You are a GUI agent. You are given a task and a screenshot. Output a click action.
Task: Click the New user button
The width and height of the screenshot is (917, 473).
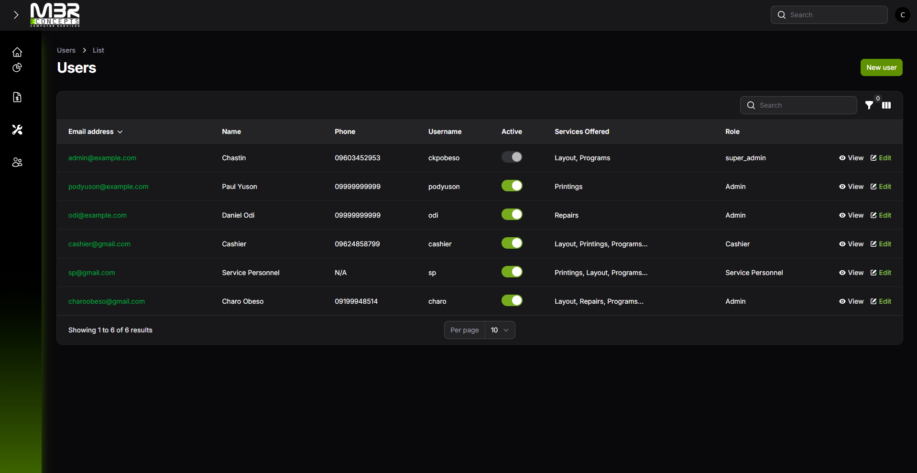coord(881,67)
